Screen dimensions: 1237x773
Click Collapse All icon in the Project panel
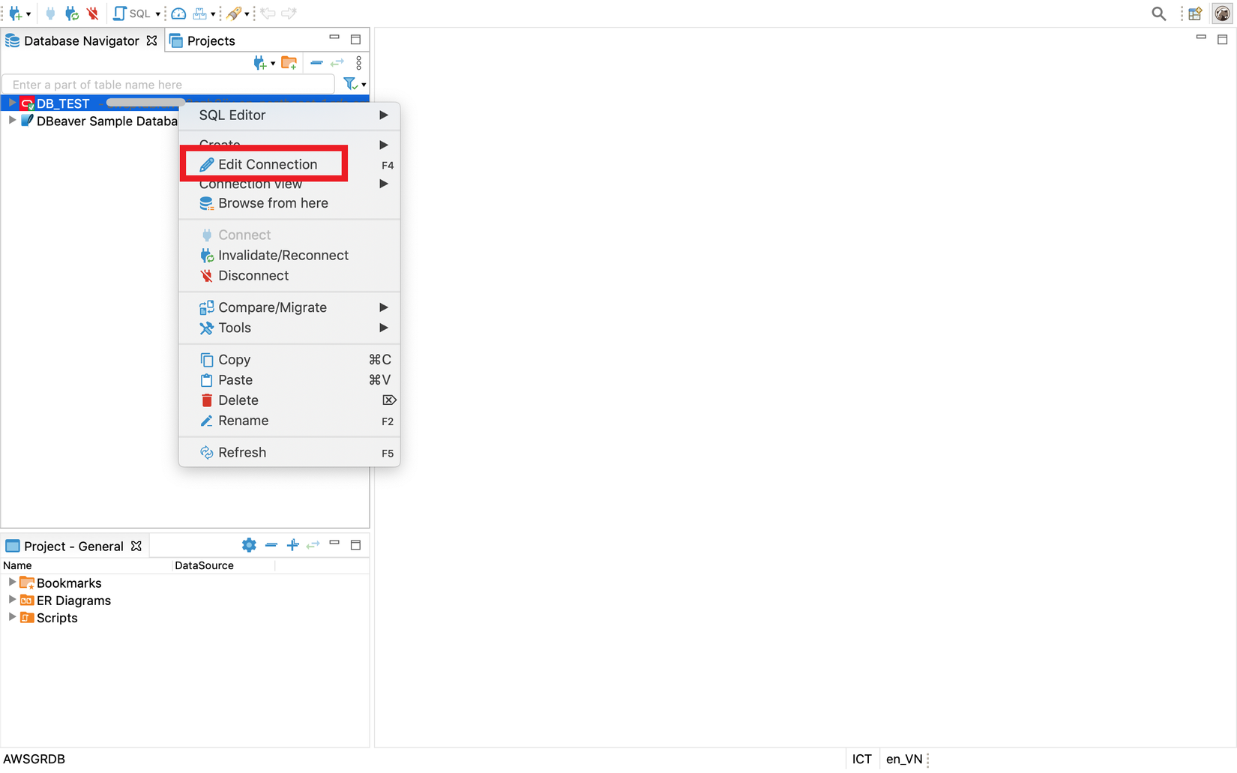pos(271,545)
